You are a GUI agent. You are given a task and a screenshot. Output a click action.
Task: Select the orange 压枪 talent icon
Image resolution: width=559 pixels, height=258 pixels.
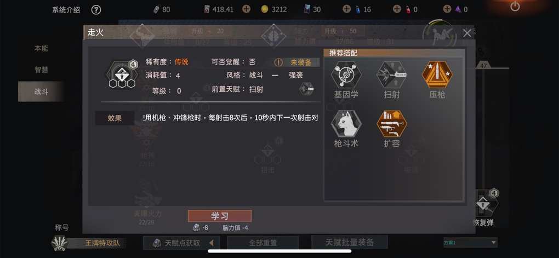(437, 75)
